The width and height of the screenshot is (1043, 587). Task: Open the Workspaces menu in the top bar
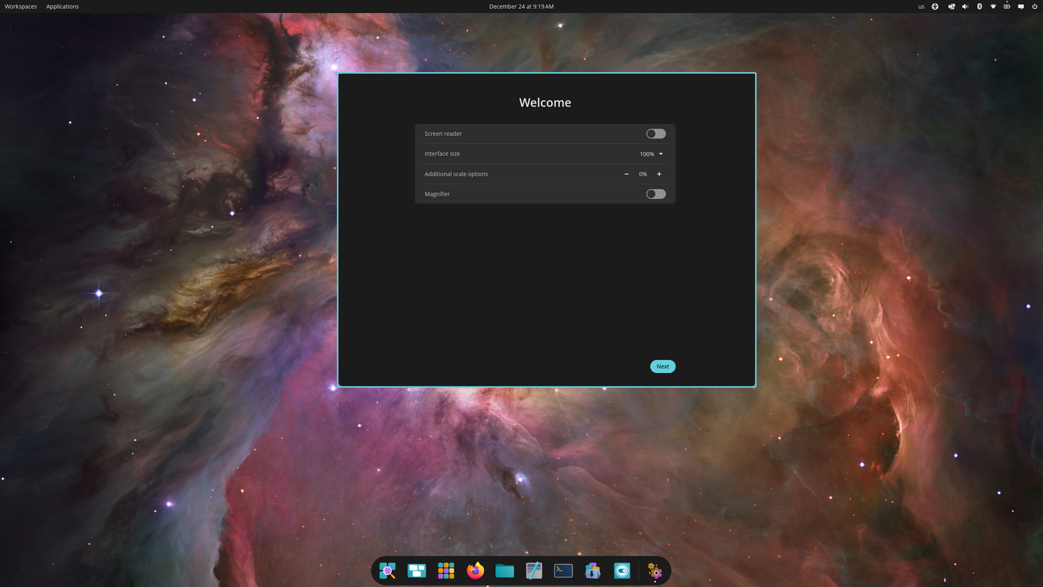pos(20,6)
